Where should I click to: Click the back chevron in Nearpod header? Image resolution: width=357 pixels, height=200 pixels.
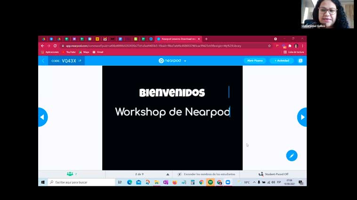(x=43, y=61)
